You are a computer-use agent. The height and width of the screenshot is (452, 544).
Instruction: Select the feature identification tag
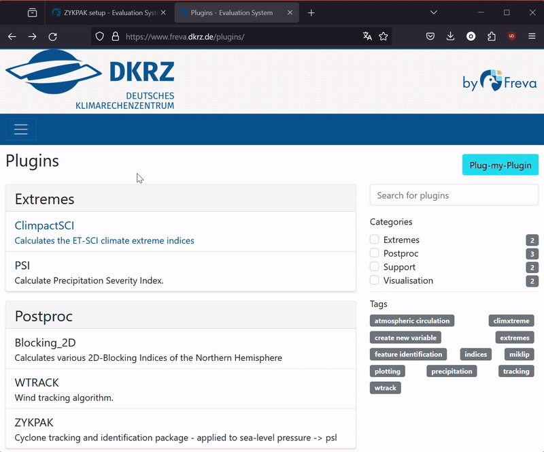coord(409,354)
